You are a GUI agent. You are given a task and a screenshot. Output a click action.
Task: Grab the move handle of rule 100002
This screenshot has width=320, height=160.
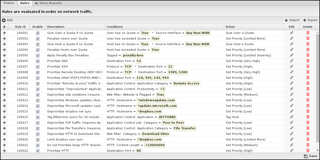[x=4, y=38]
